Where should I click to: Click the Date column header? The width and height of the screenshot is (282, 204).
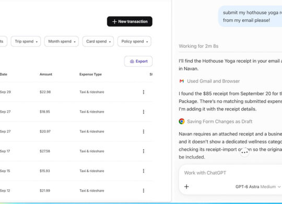[4, 74]
